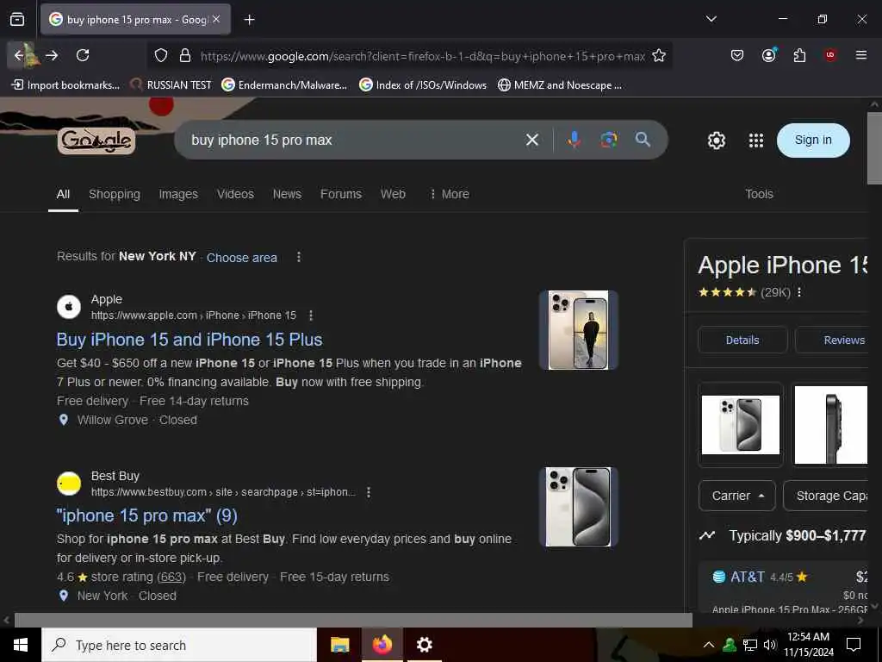This screenshot has width=882, height=662.
Task: Select the All results tab
Action: click(x=63, y=194)
